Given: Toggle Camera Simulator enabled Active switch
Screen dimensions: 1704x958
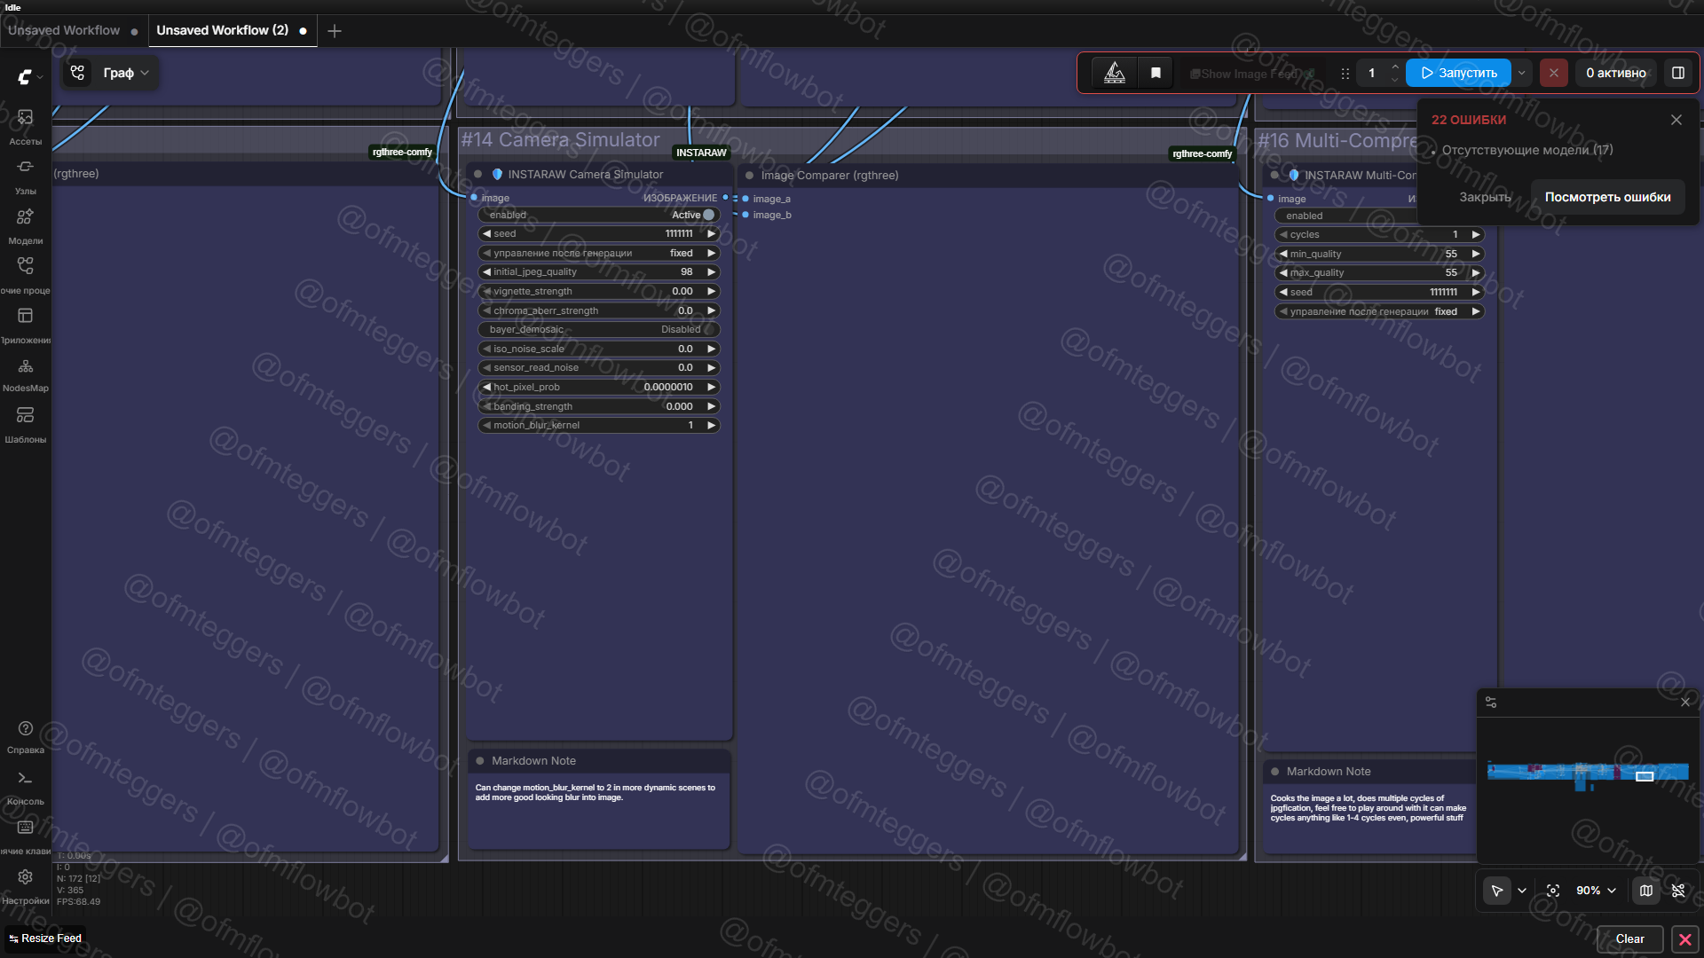Looking at the screenshot, I should tap(708, 215).
